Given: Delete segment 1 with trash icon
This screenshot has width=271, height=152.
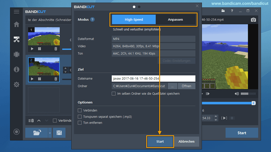Looking at the screenshot, I should click(x=56, y=49).
